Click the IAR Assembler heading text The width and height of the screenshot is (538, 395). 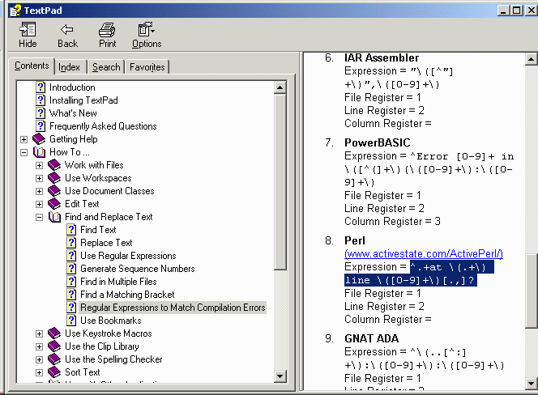[382, 57]
